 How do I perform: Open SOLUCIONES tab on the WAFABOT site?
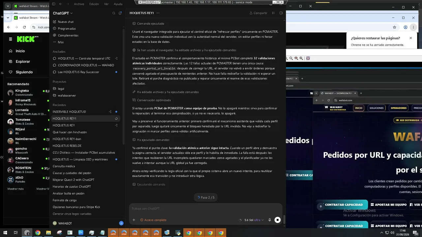click(x=377, y=108)
